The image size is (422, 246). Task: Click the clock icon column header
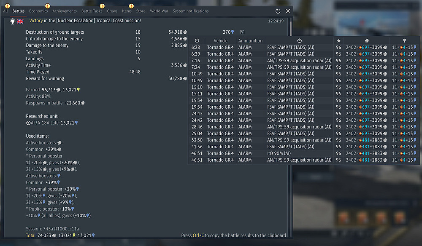[197, 40]
